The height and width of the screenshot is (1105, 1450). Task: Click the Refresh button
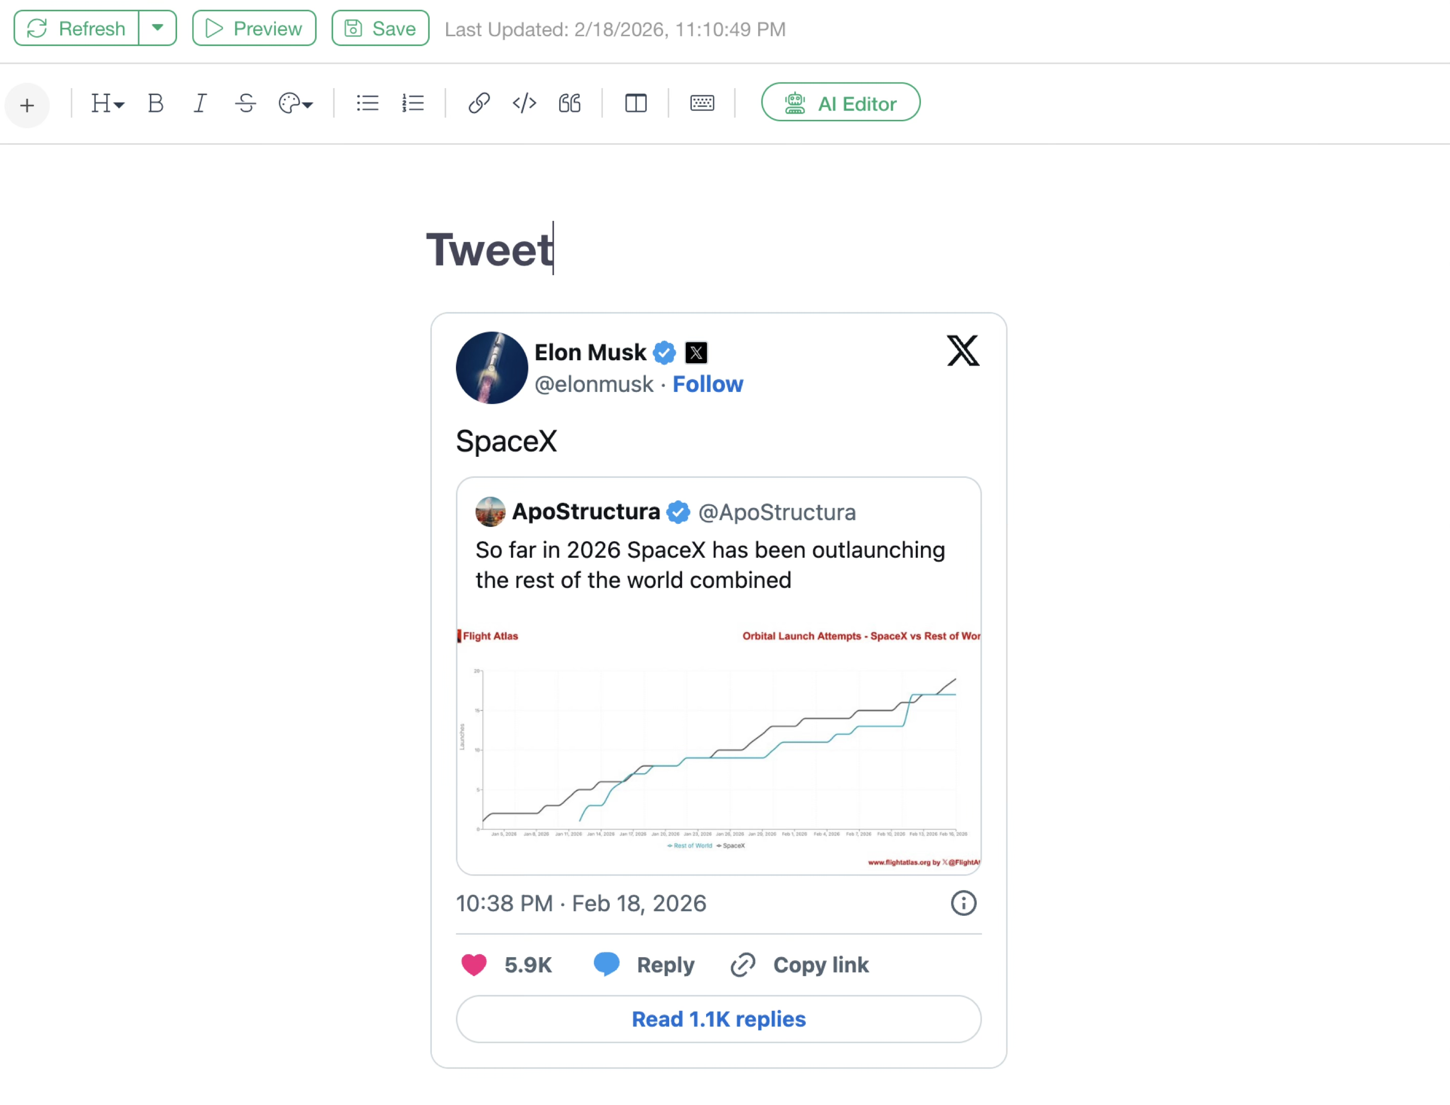pos(76,28)
